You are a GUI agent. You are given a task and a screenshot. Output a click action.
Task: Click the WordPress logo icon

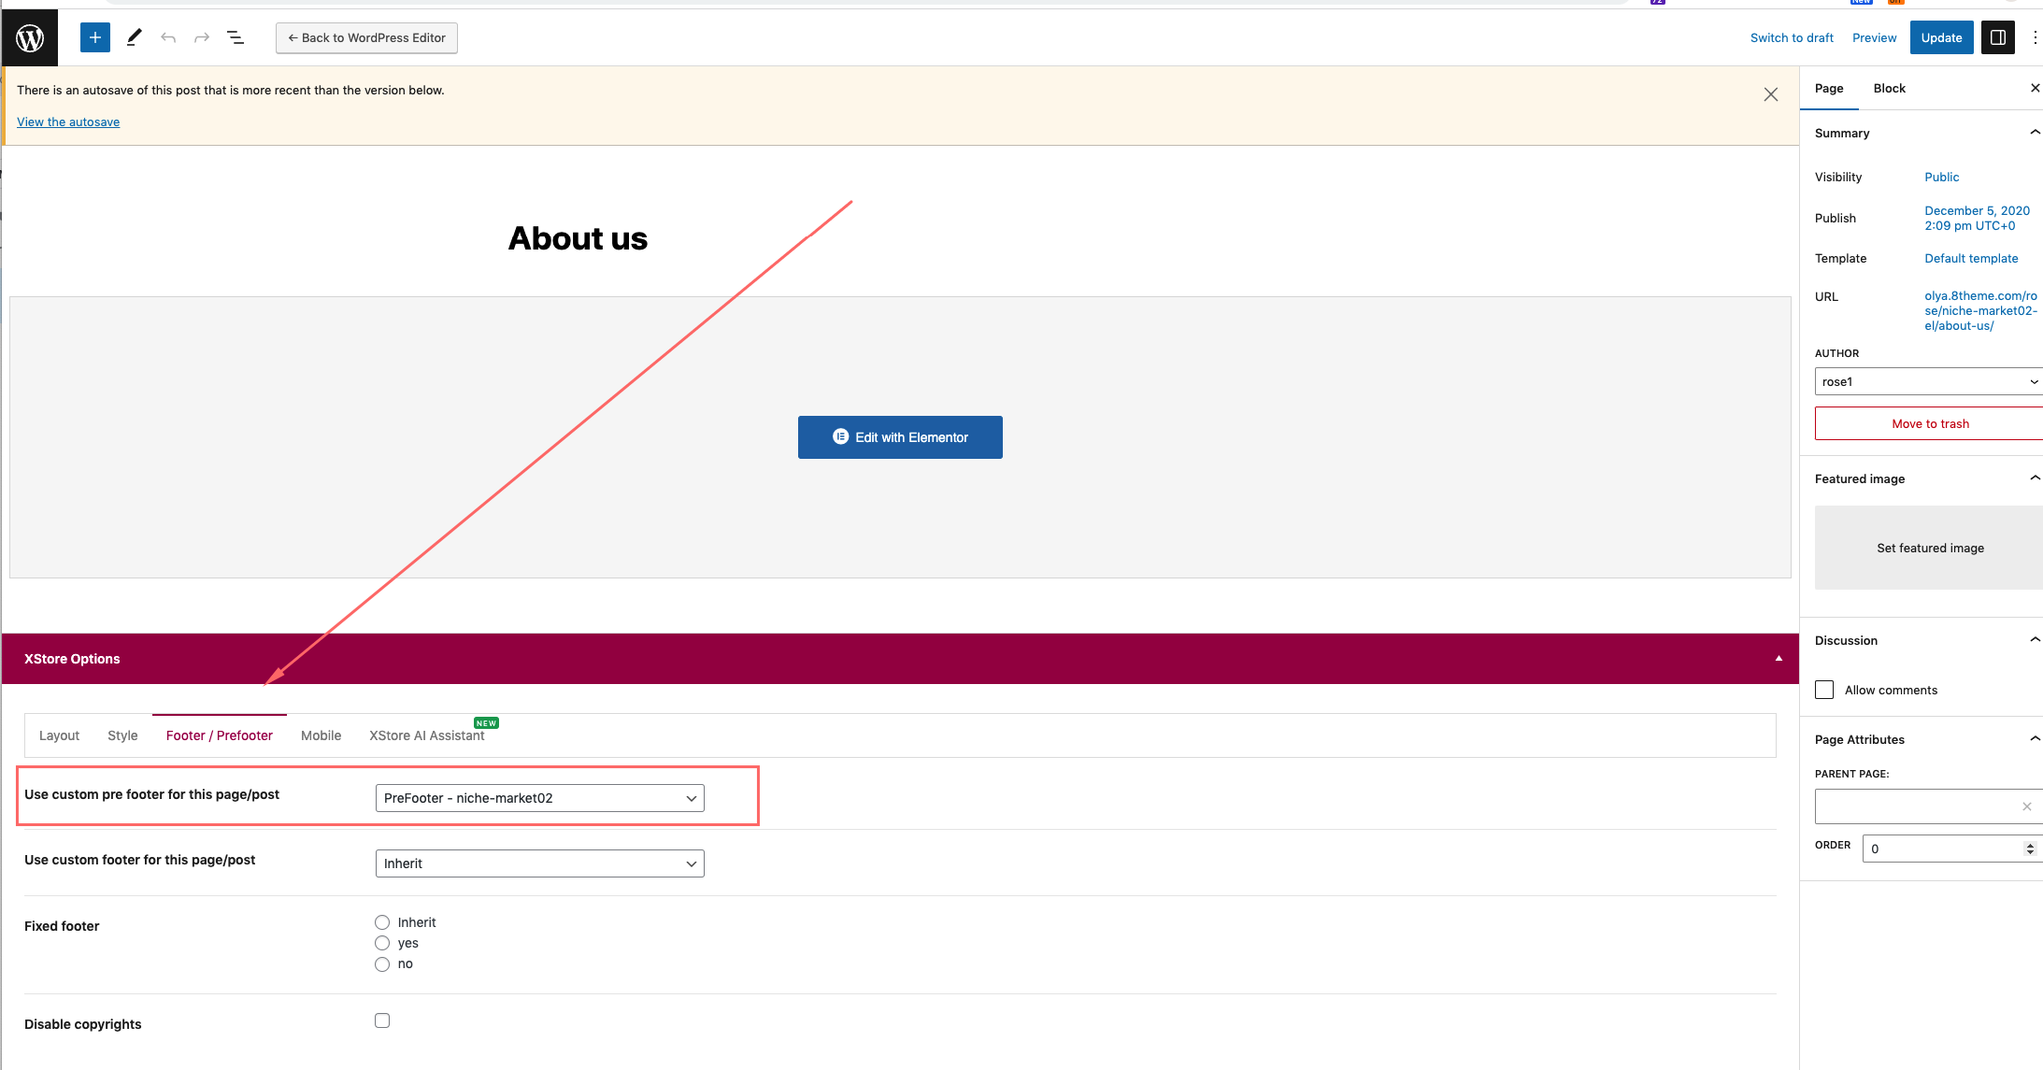point(27,36)
